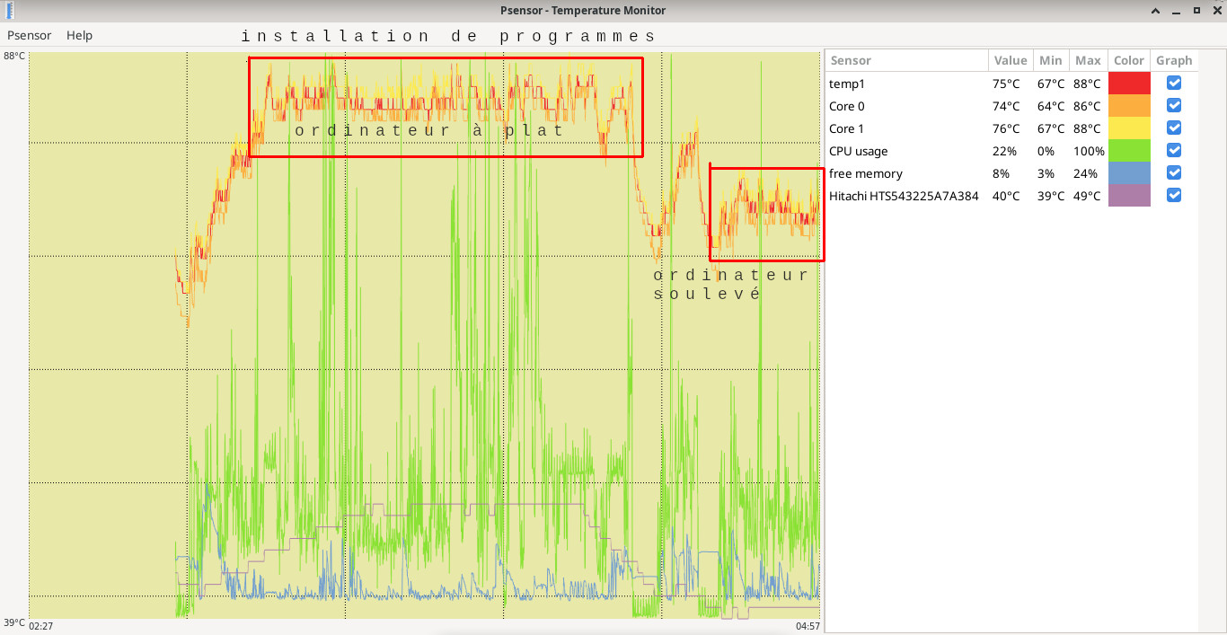Uncheck the Graph checkbox for temp1
The image size is (1227, 635).
point(1173,84)
